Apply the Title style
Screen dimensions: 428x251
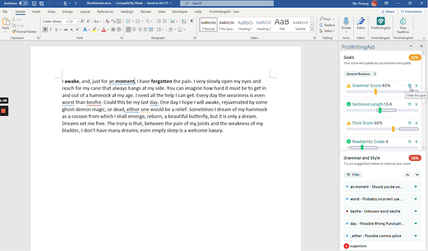tap(282, 25)
